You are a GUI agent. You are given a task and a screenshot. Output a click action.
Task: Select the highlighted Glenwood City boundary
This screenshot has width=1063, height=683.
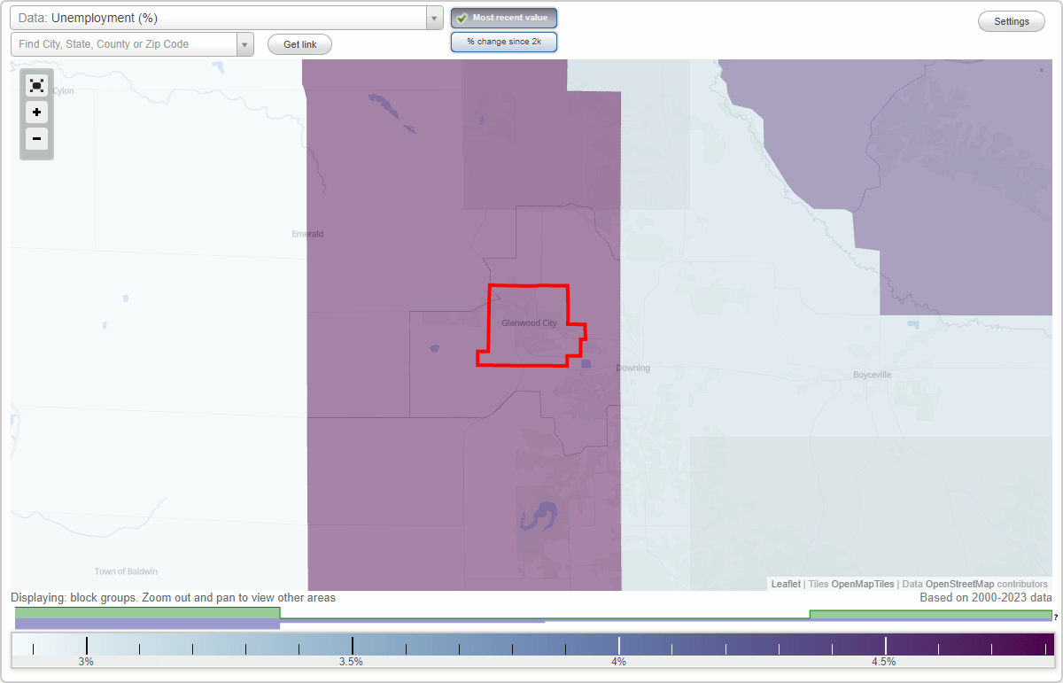click(x=529, y=323)
